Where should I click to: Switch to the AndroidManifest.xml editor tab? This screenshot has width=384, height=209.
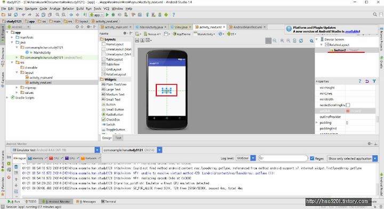(x=247, y=27)
